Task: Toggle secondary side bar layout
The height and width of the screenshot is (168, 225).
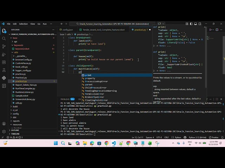Action: [x=200, y=24]
